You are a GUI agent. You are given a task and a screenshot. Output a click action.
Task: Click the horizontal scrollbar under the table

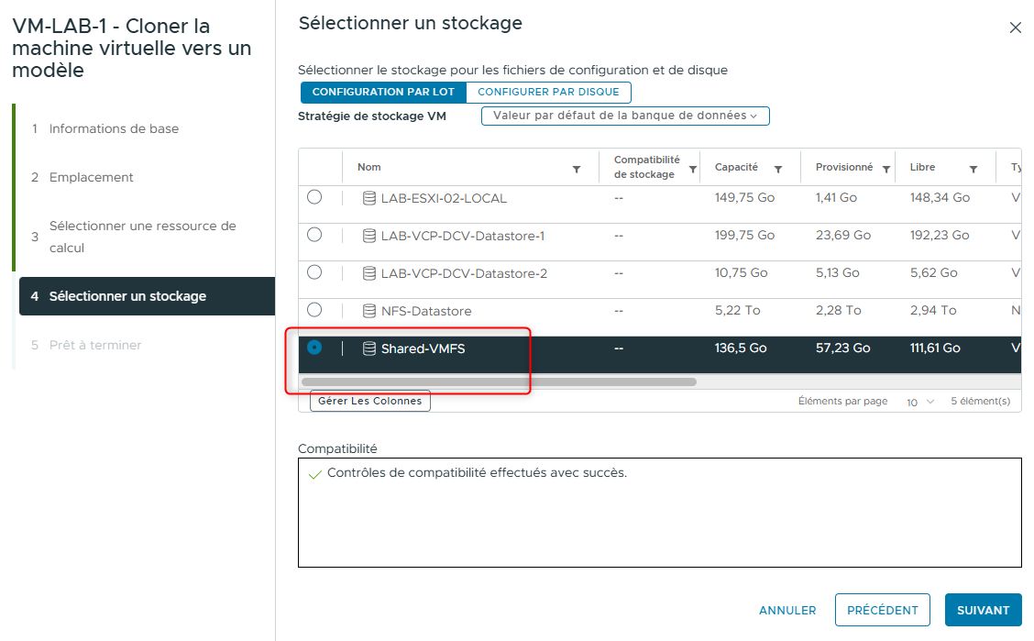tap(500, 379)
